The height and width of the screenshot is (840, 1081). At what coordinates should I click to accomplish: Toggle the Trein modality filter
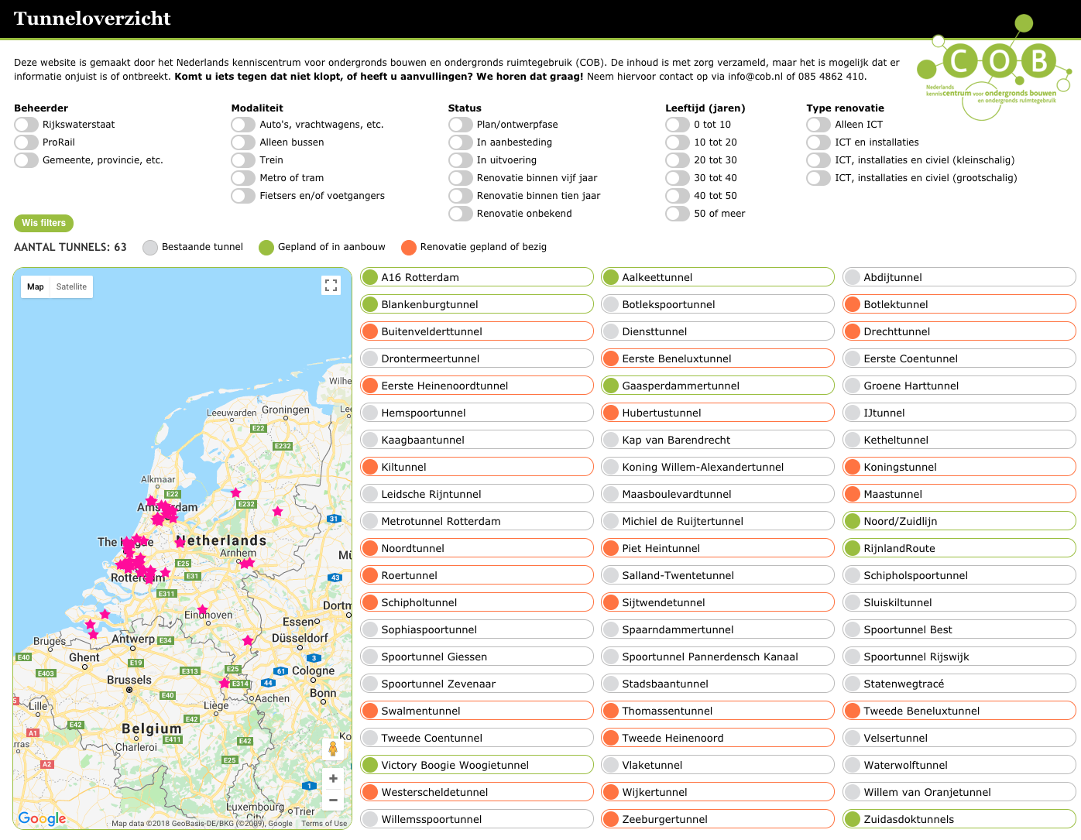point(243,160)
